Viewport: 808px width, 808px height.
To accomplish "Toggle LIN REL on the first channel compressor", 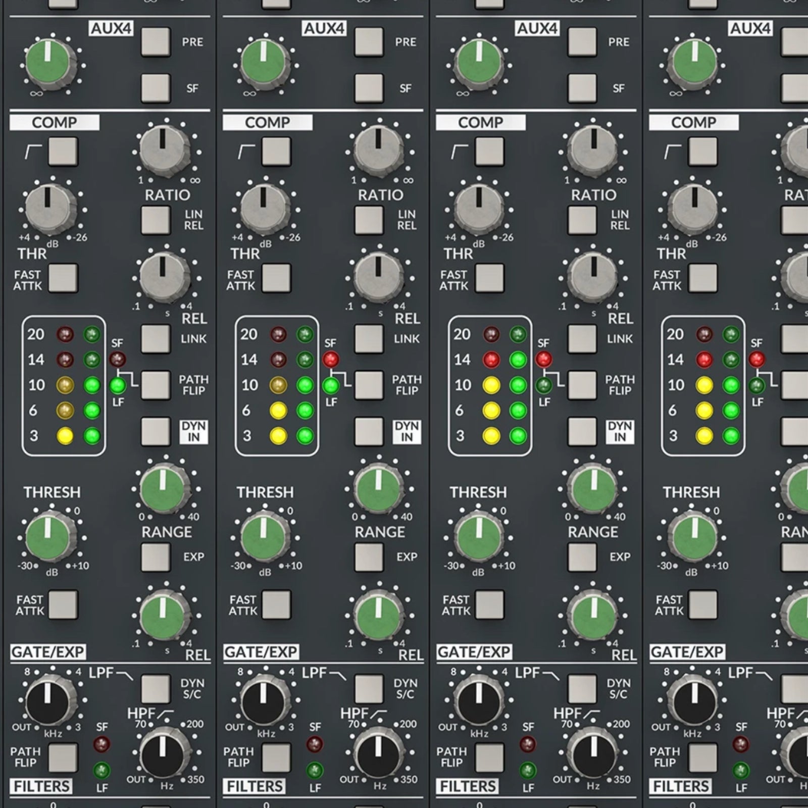I will (156, 220).
